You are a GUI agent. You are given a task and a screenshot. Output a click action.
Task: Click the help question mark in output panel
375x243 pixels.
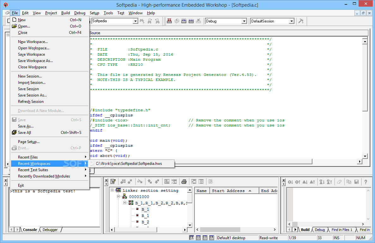pyautogui.click(x=366, y=182)
